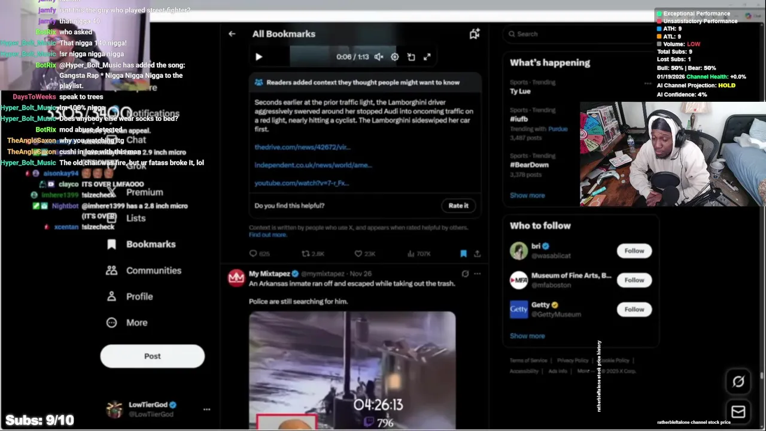Click the Profile person icon
The height and width of the screenshot is (431, 766).
111,296
